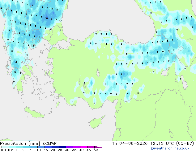This screenshot has height=151, width=196.
Task: Select the legend swatch between 0.5 and 1
Action: point(12,147)
